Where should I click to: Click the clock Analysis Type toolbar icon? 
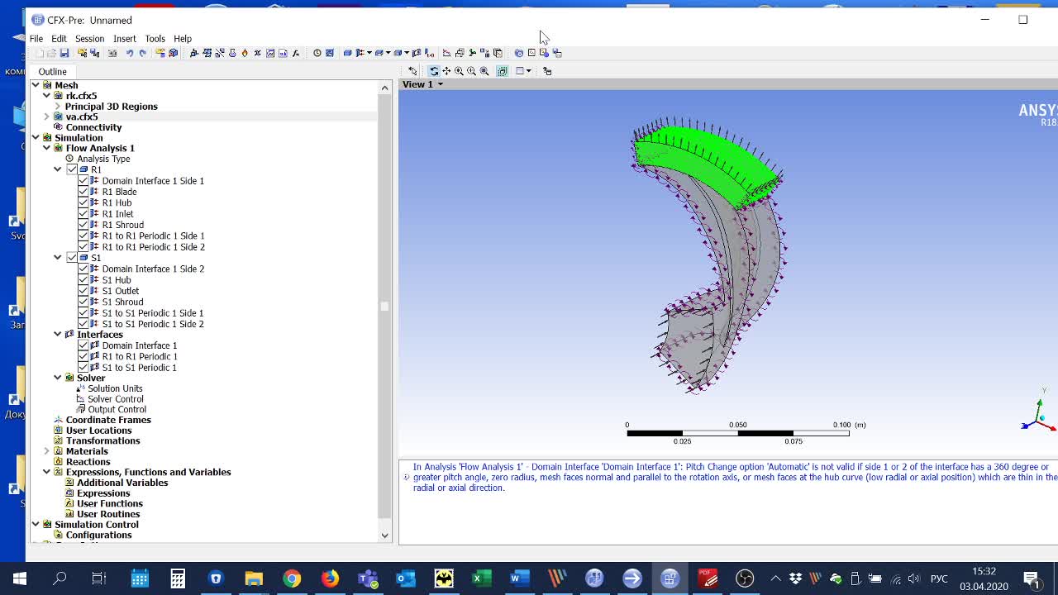317,53
